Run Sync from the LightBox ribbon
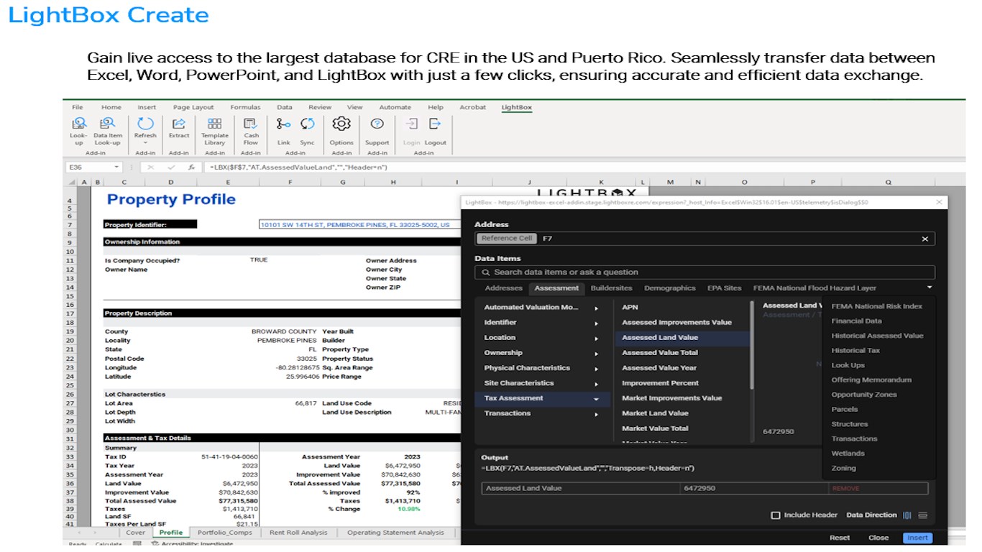 307,129
